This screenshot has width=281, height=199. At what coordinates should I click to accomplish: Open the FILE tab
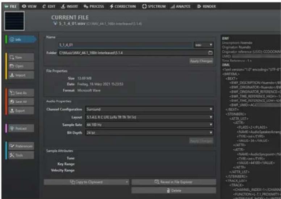click(11, 7)
